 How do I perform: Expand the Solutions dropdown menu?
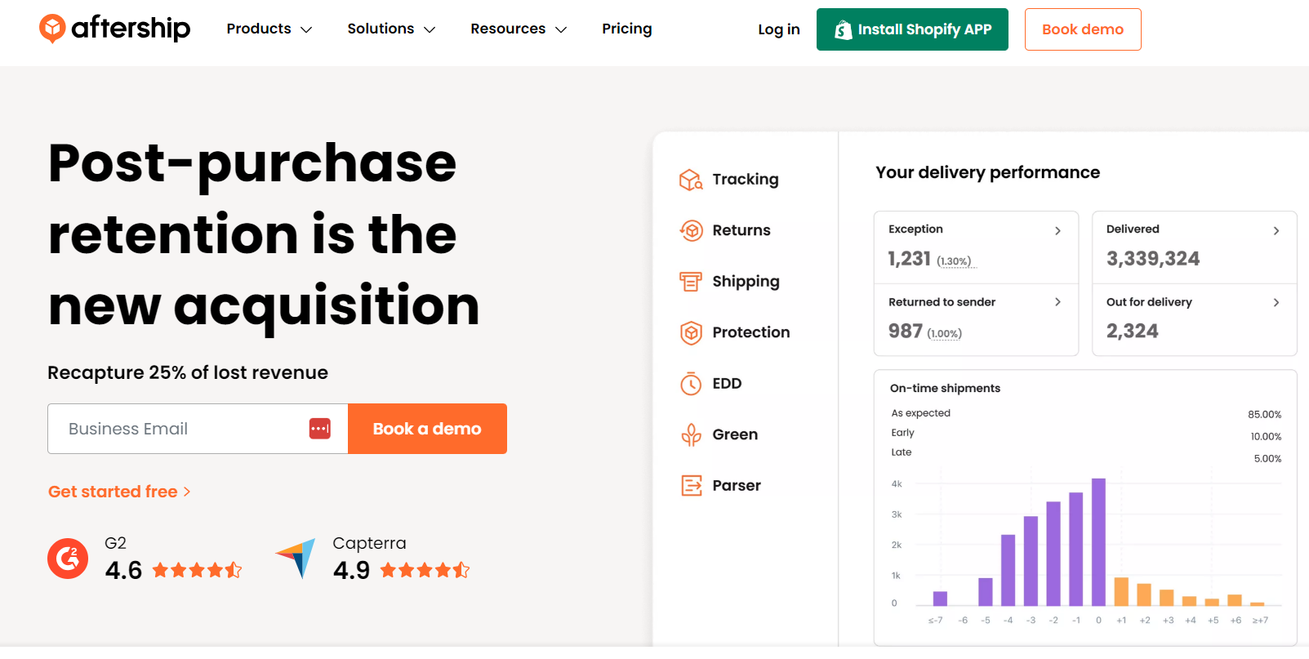391,29
